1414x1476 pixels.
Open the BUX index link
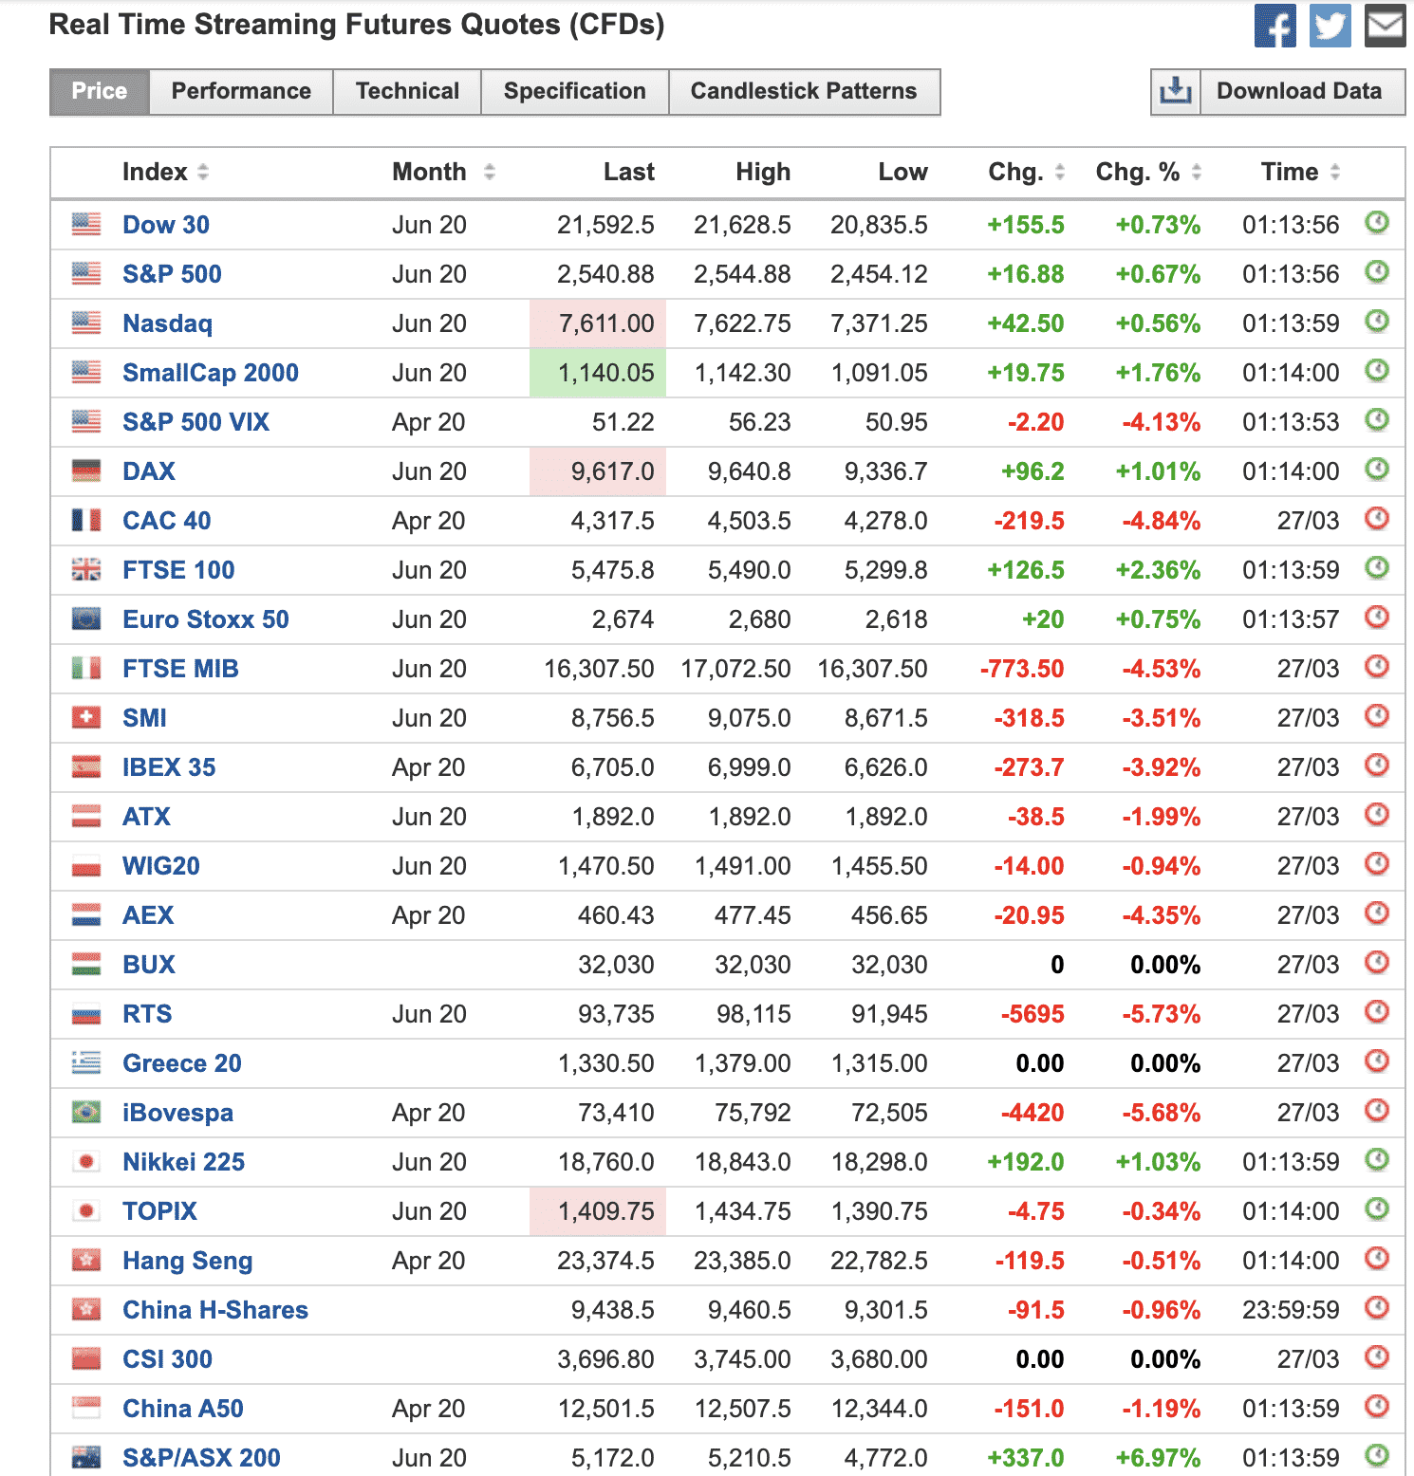tap(149, 965)
